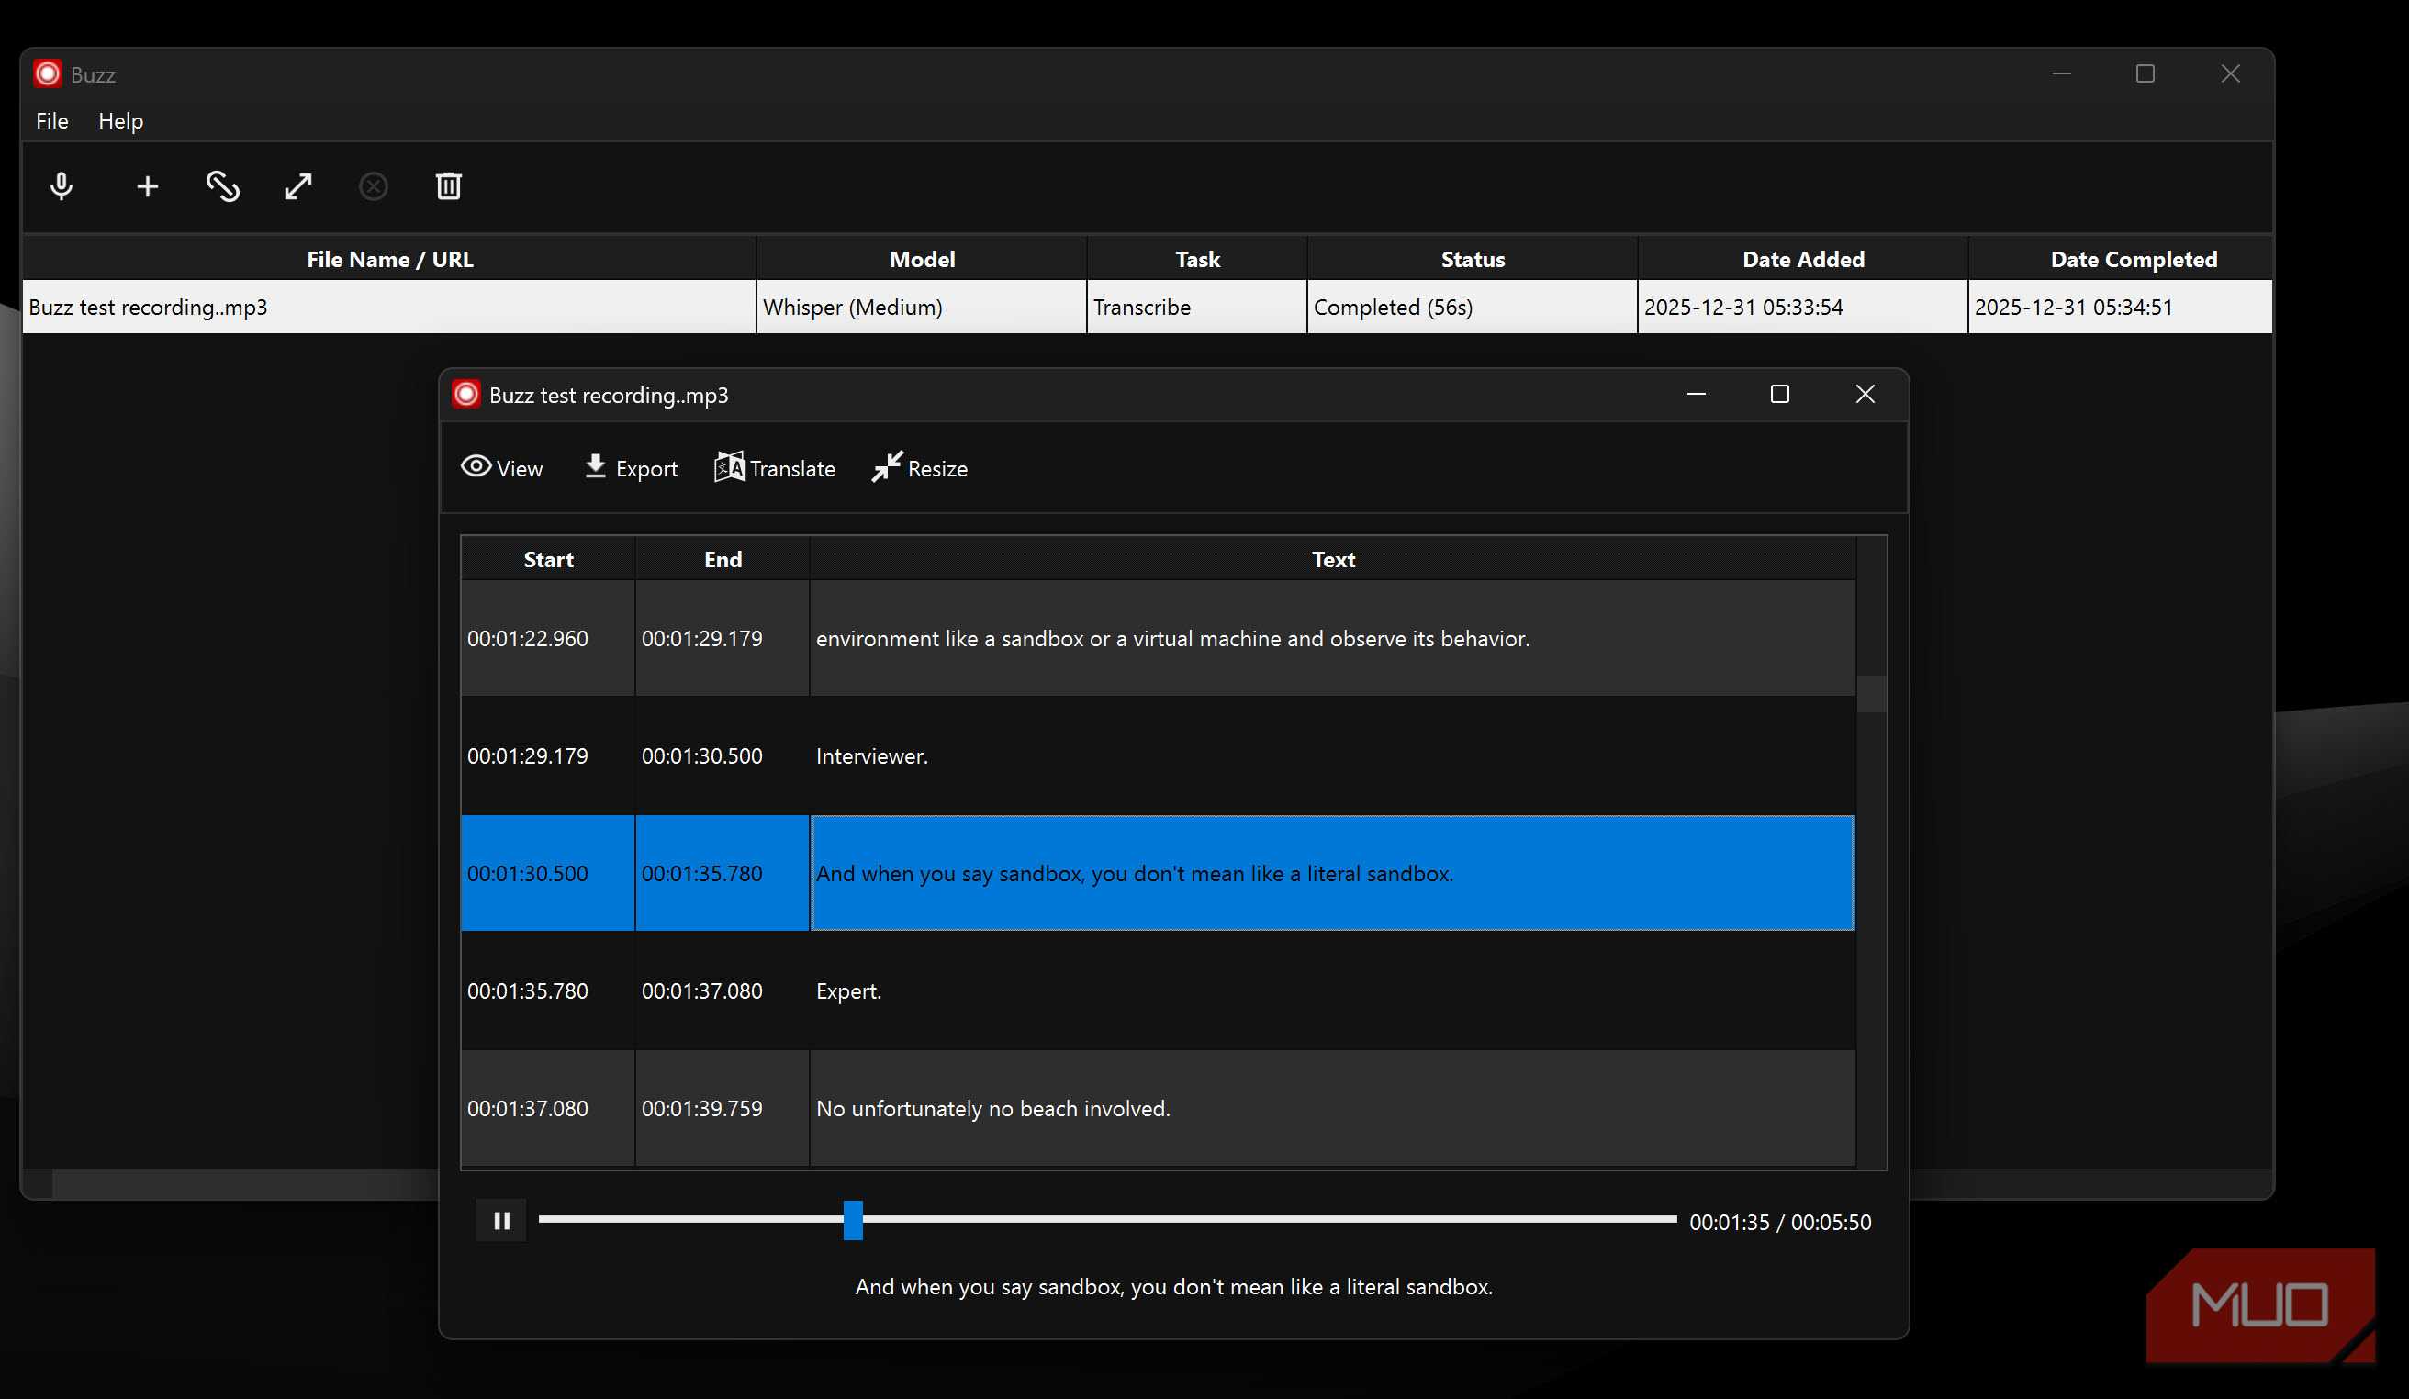The image size is (2409, 1399).
Task: Click the trash icon to clear history
Action: click(448, 185)
